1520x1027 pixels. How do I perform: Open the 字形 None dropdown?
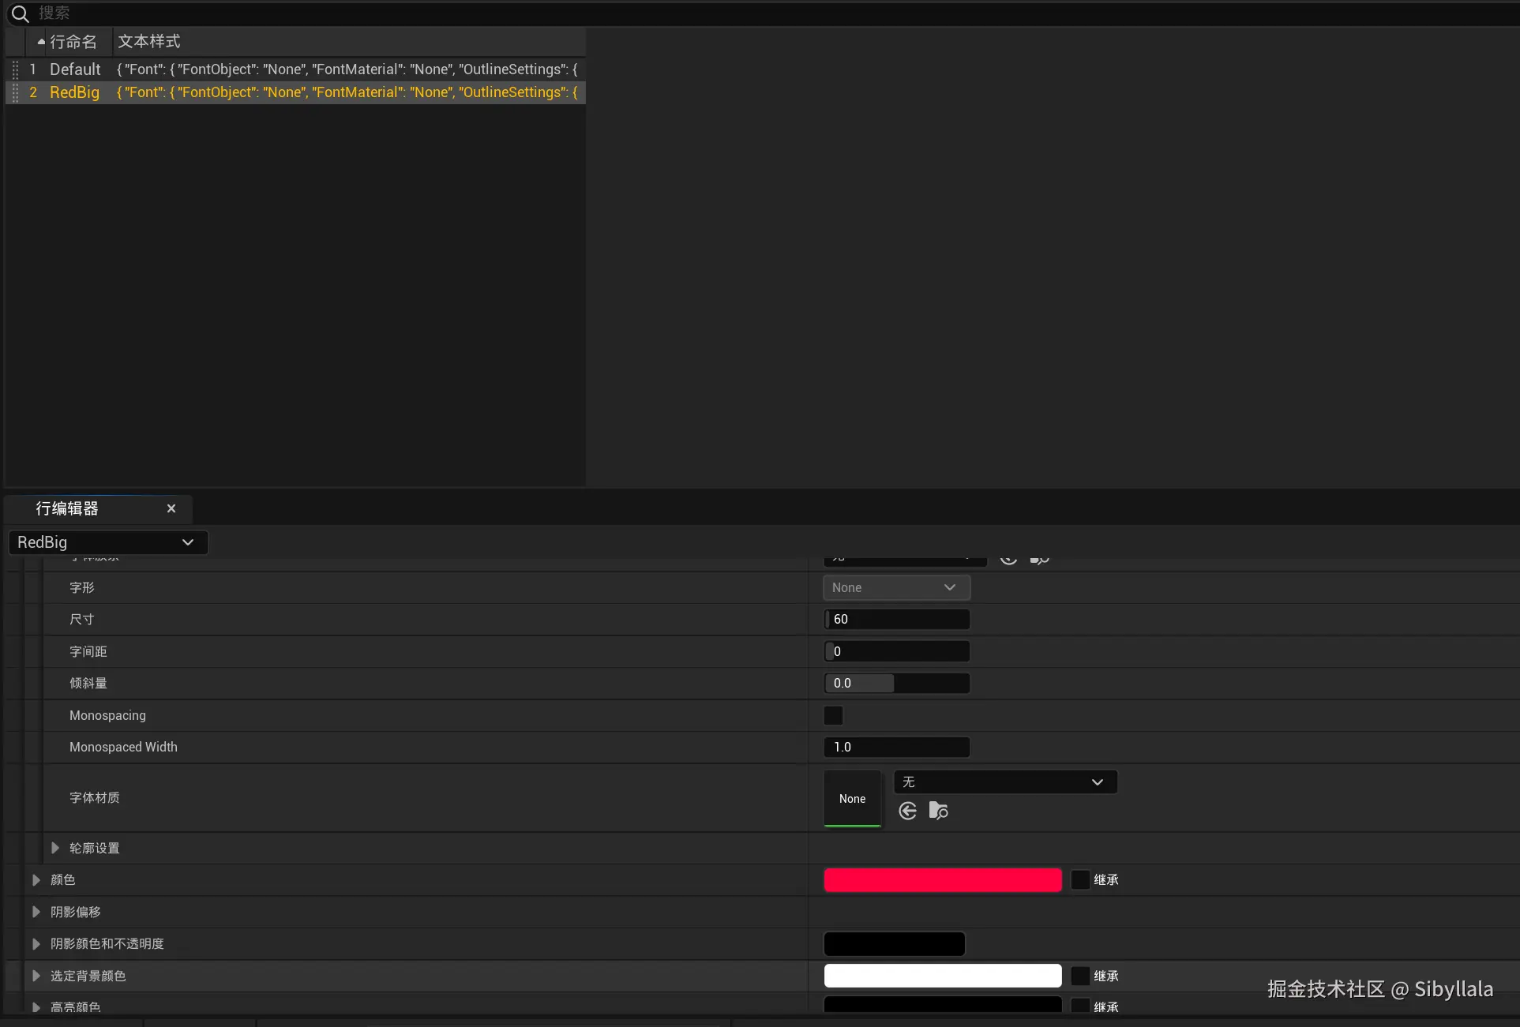pyautogui.click(x=895, y=587)
